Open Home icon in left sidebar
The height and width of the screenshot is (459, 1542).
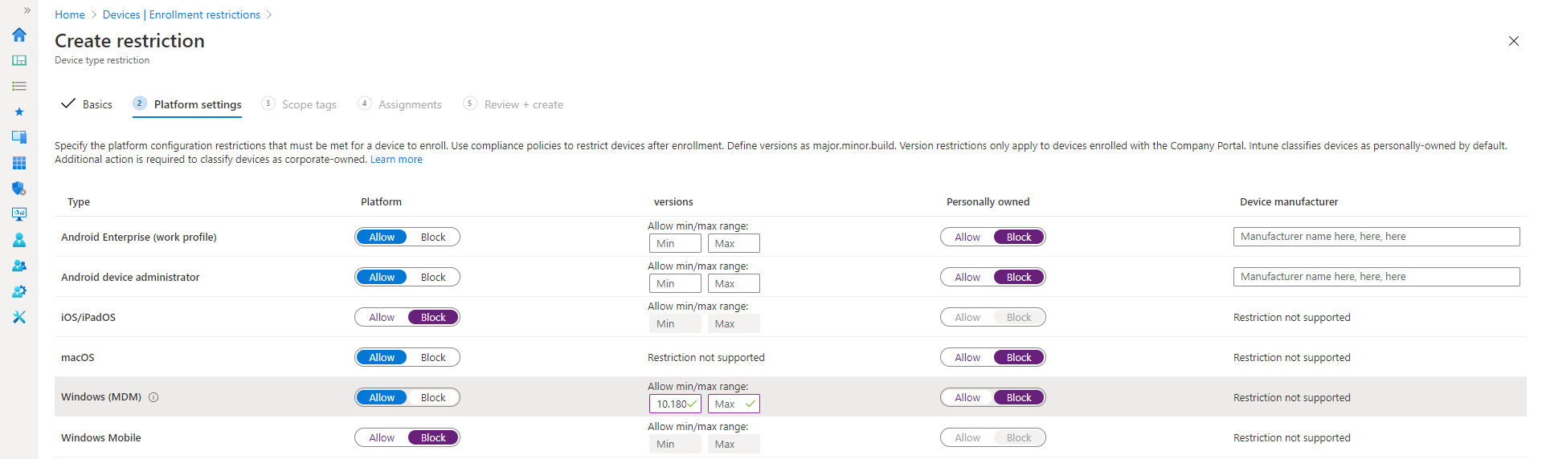tap(19, 35)
